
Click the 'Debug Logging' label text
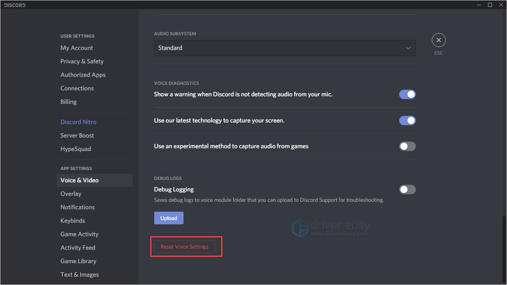point(174,189)
